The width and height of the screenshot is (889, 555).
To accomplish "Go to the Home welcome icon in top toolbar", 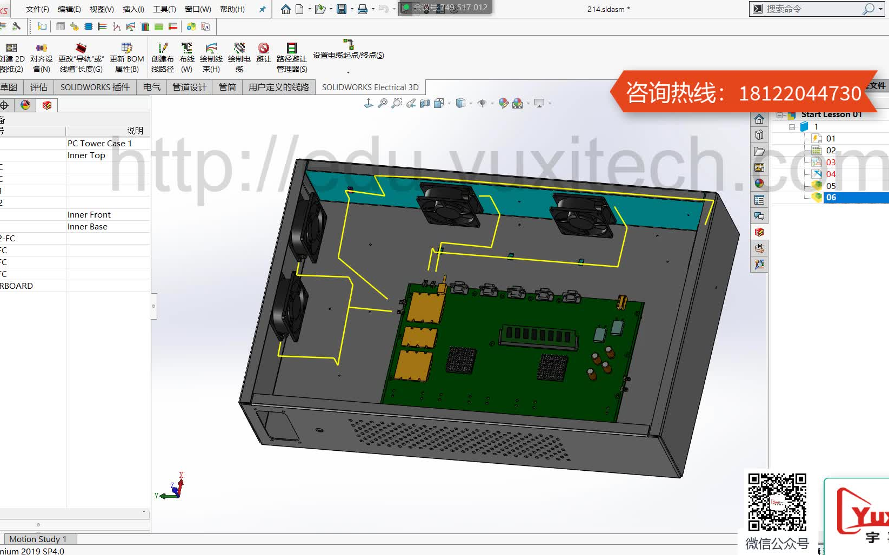I will click(x=285, y=9).
